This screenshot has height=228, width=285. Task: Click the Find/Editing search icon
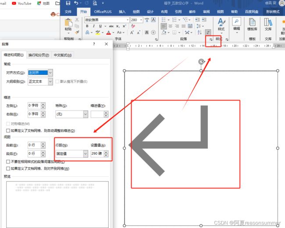point(236,22)
